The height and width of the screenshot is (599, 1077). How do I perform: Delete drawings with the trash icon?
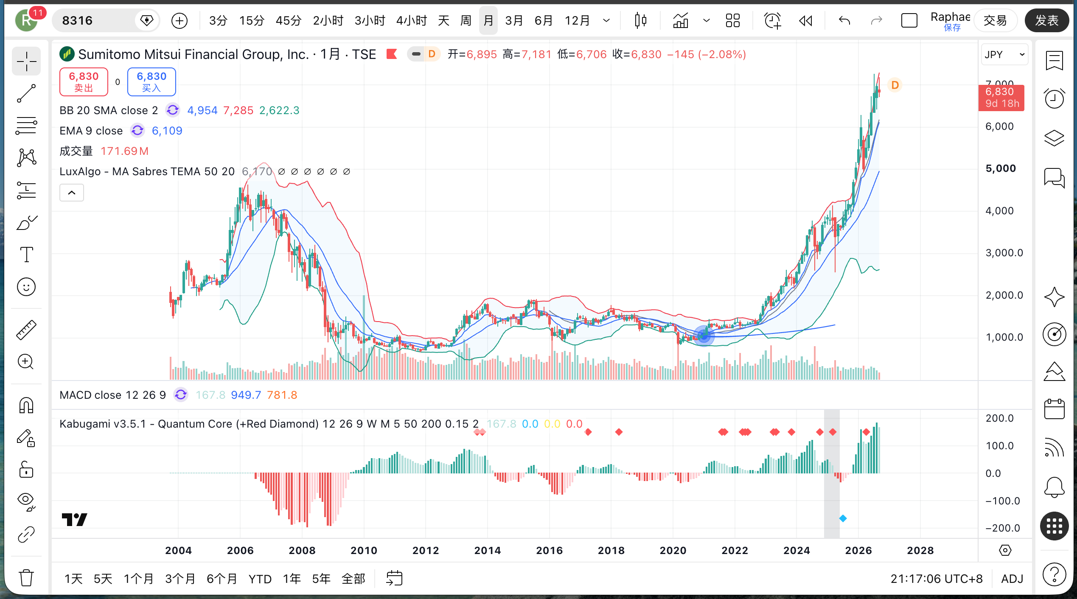(26, 578)
